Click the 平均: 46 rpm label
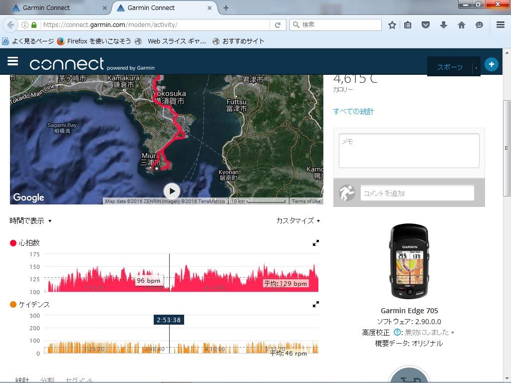Screen dimensions: 511x383 [288, 354]
